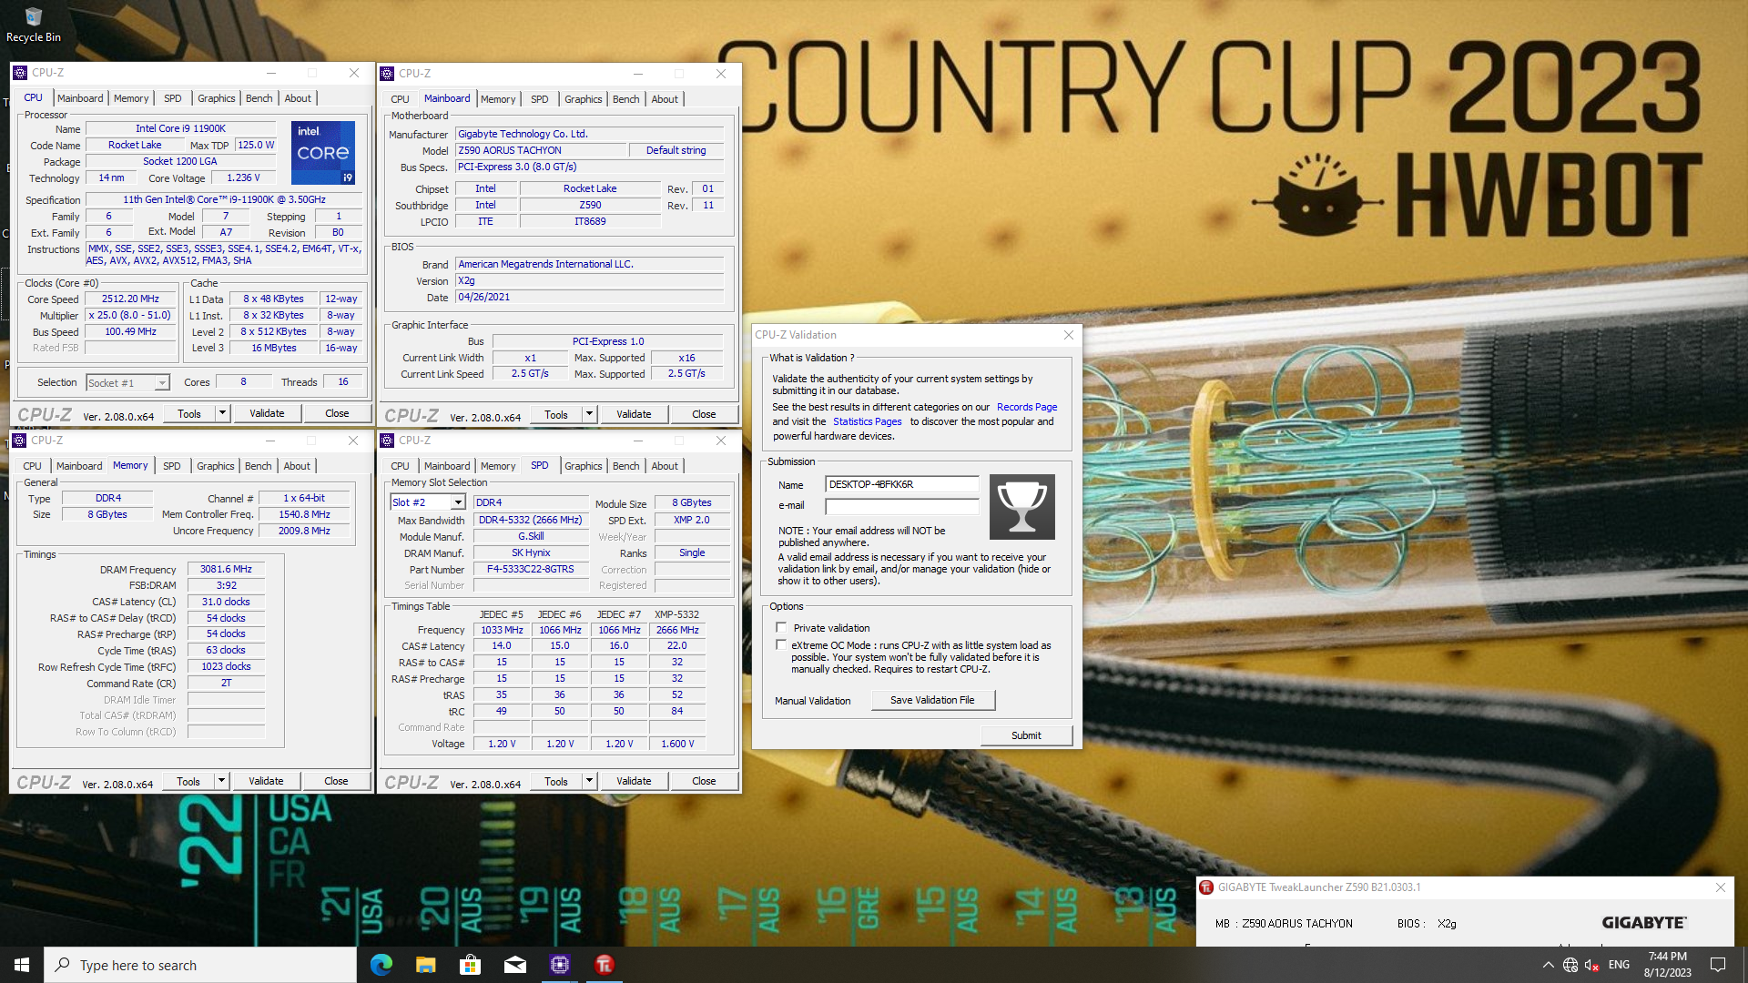Click the taskbar search box
Image resolution: width=1748 pixels, height=983 pixels.
(200, 965)
